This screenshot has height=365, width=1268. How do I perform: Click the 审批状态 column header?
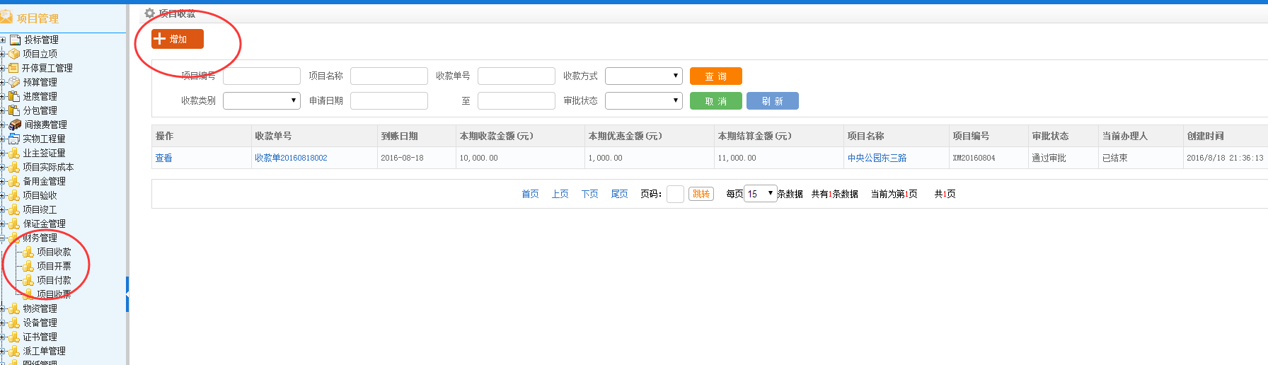(x=1063, y=136)
